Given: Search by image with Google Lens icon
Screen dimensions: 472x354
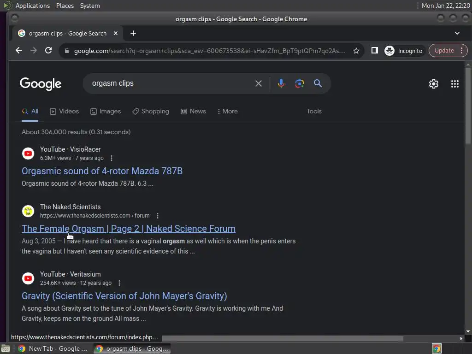Looking at the screenshot, I should click(299, 83).
